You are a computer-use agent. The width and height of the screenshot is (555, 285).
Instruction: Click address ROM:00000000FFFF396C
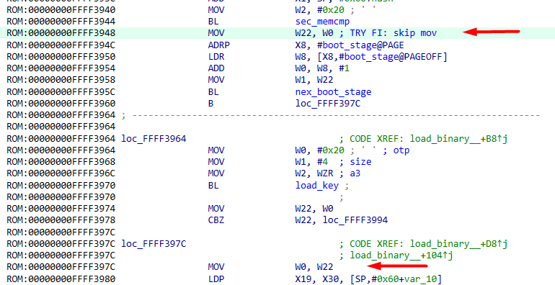61,173
